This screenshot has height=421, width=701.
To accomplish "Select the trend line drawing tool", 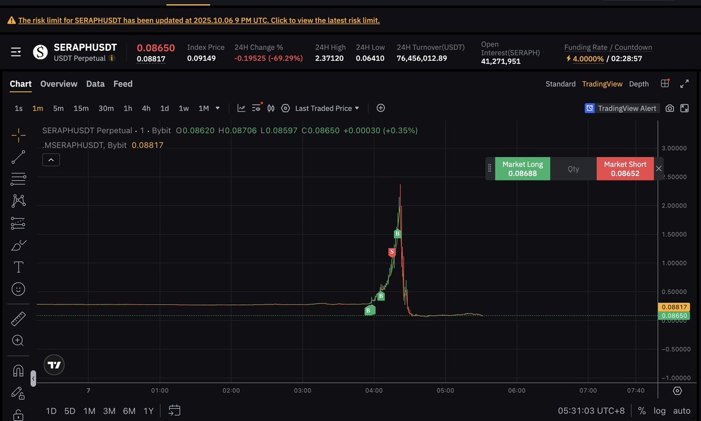I will click(18, 157).
